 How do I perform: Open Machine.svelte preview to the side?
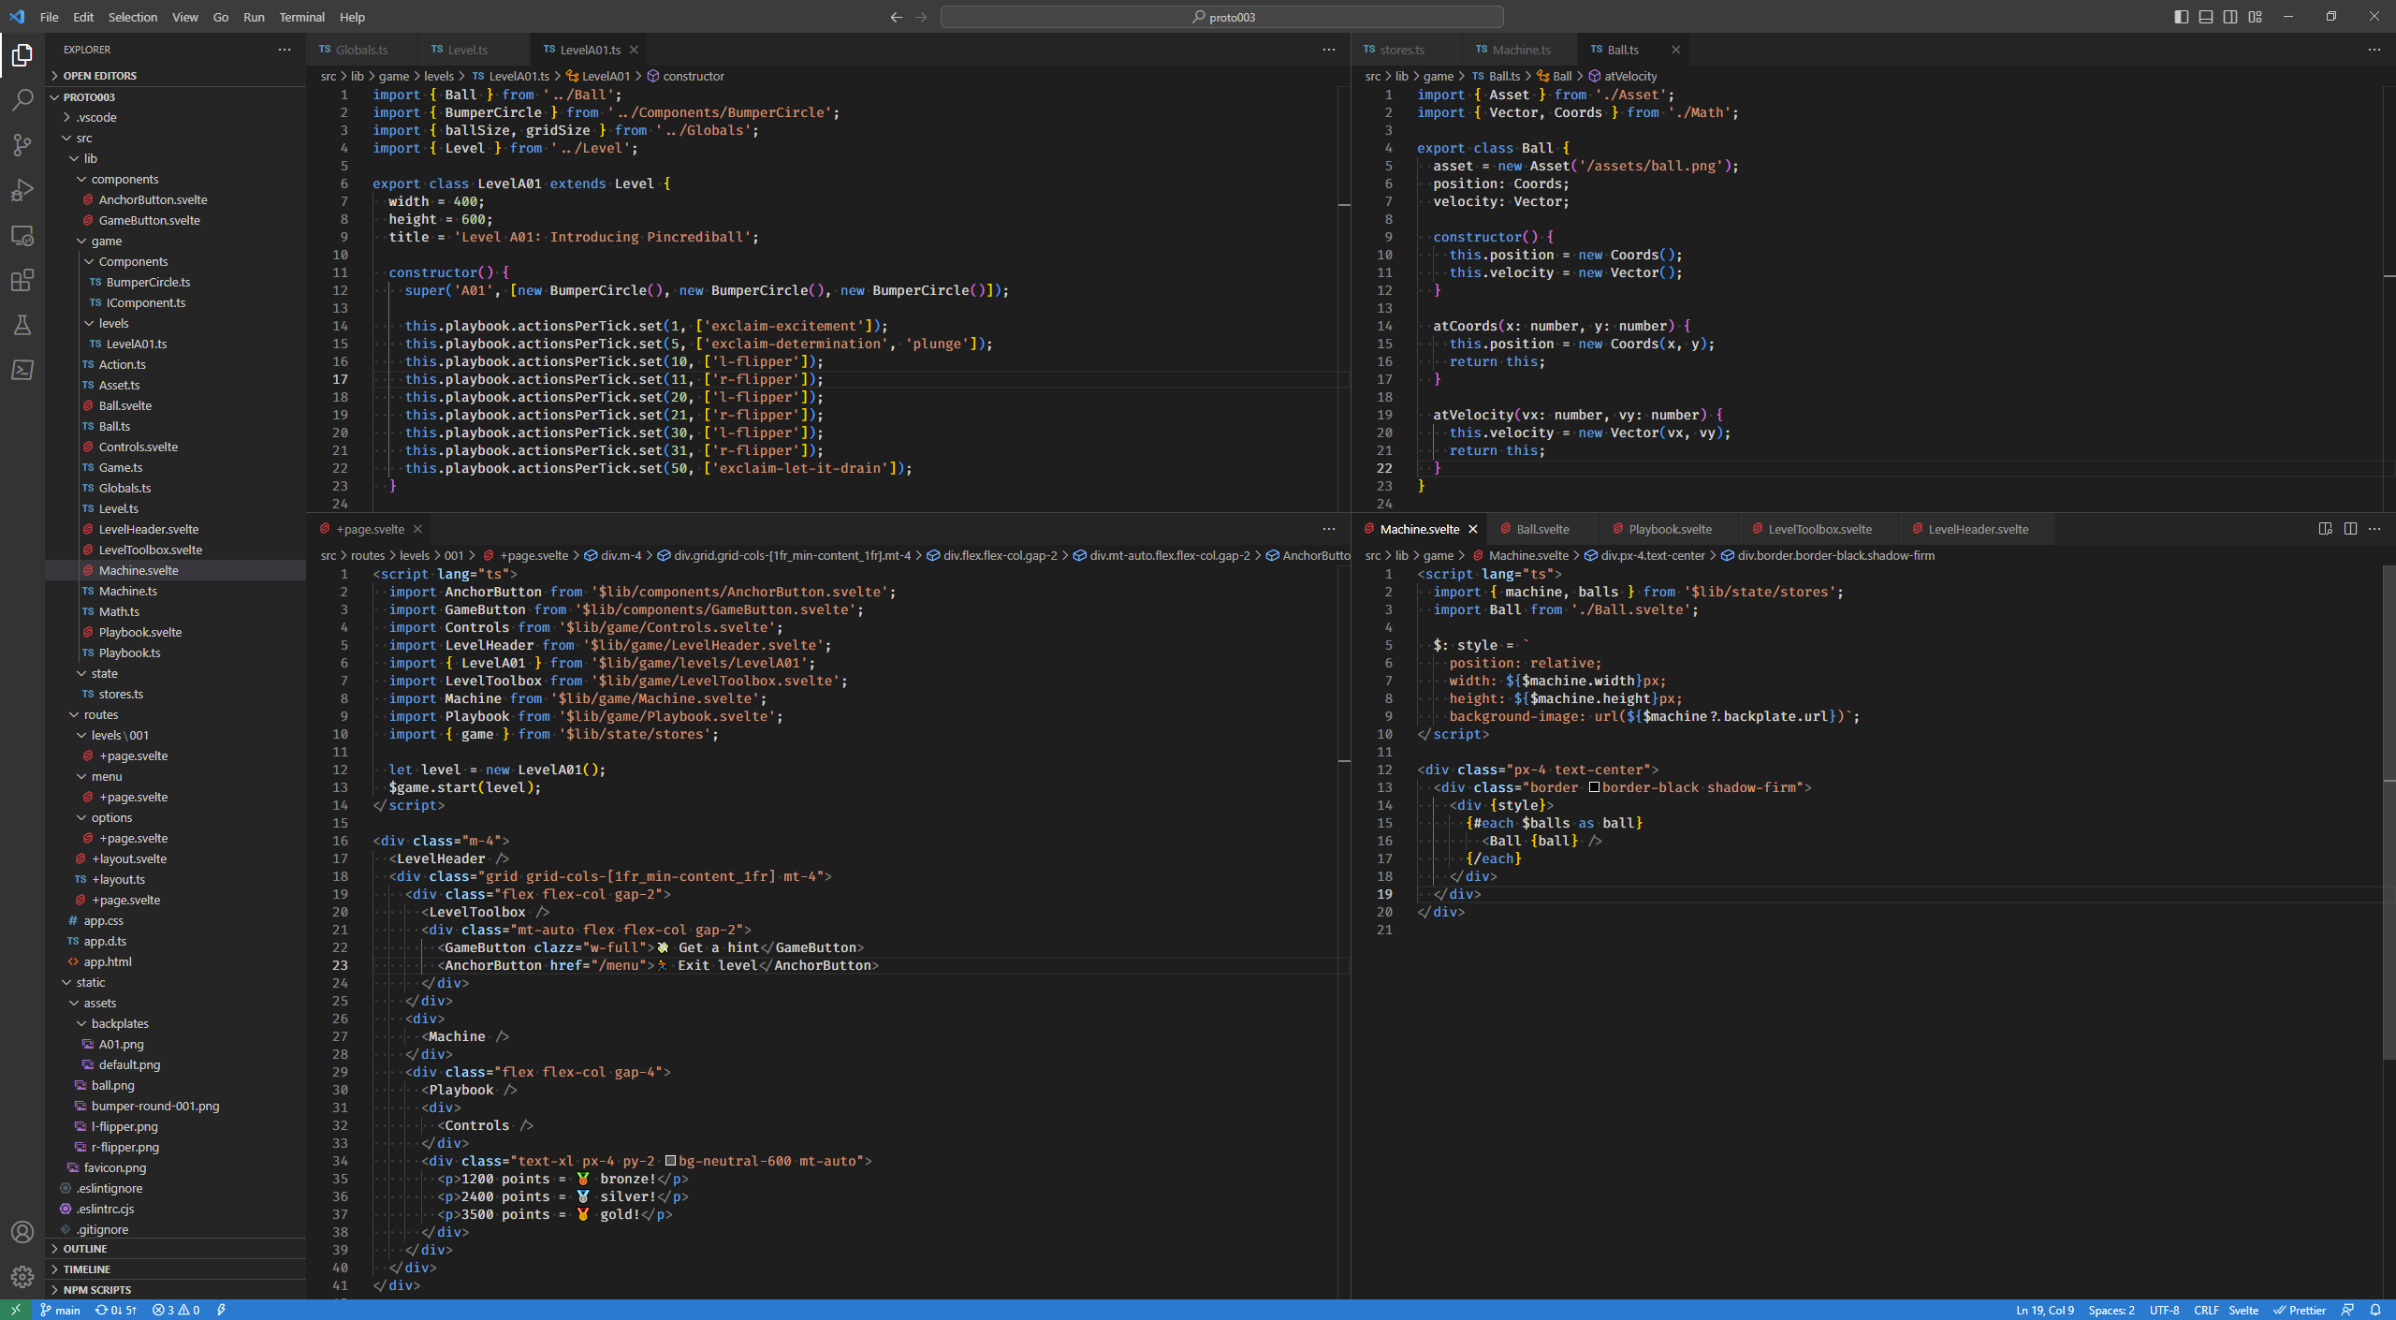(2325, 529)
